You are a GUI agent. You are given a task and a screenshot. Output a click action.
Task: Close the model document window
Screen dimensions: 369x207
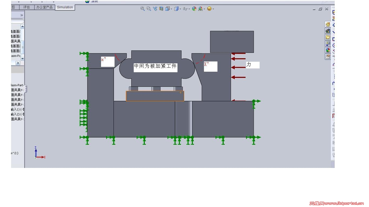327,9
